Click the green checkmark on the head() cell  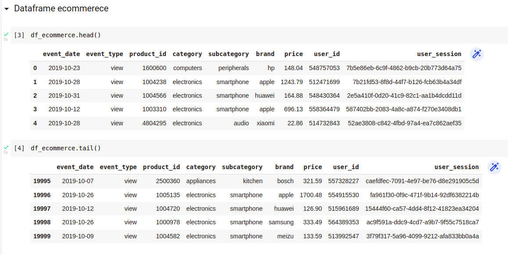pyautogui.click(x=5, y=33)
